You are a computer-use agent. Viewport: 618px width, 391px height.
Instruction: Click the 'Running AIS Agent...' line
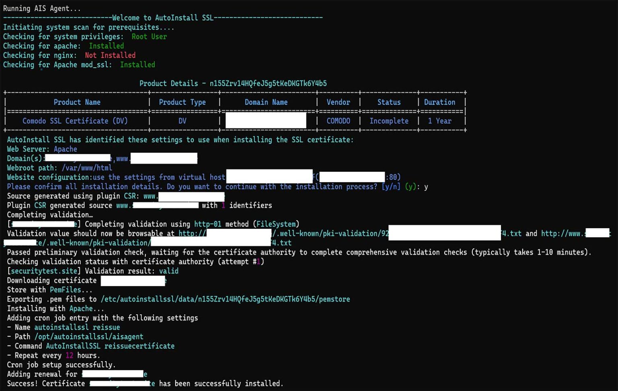[42, 8]
